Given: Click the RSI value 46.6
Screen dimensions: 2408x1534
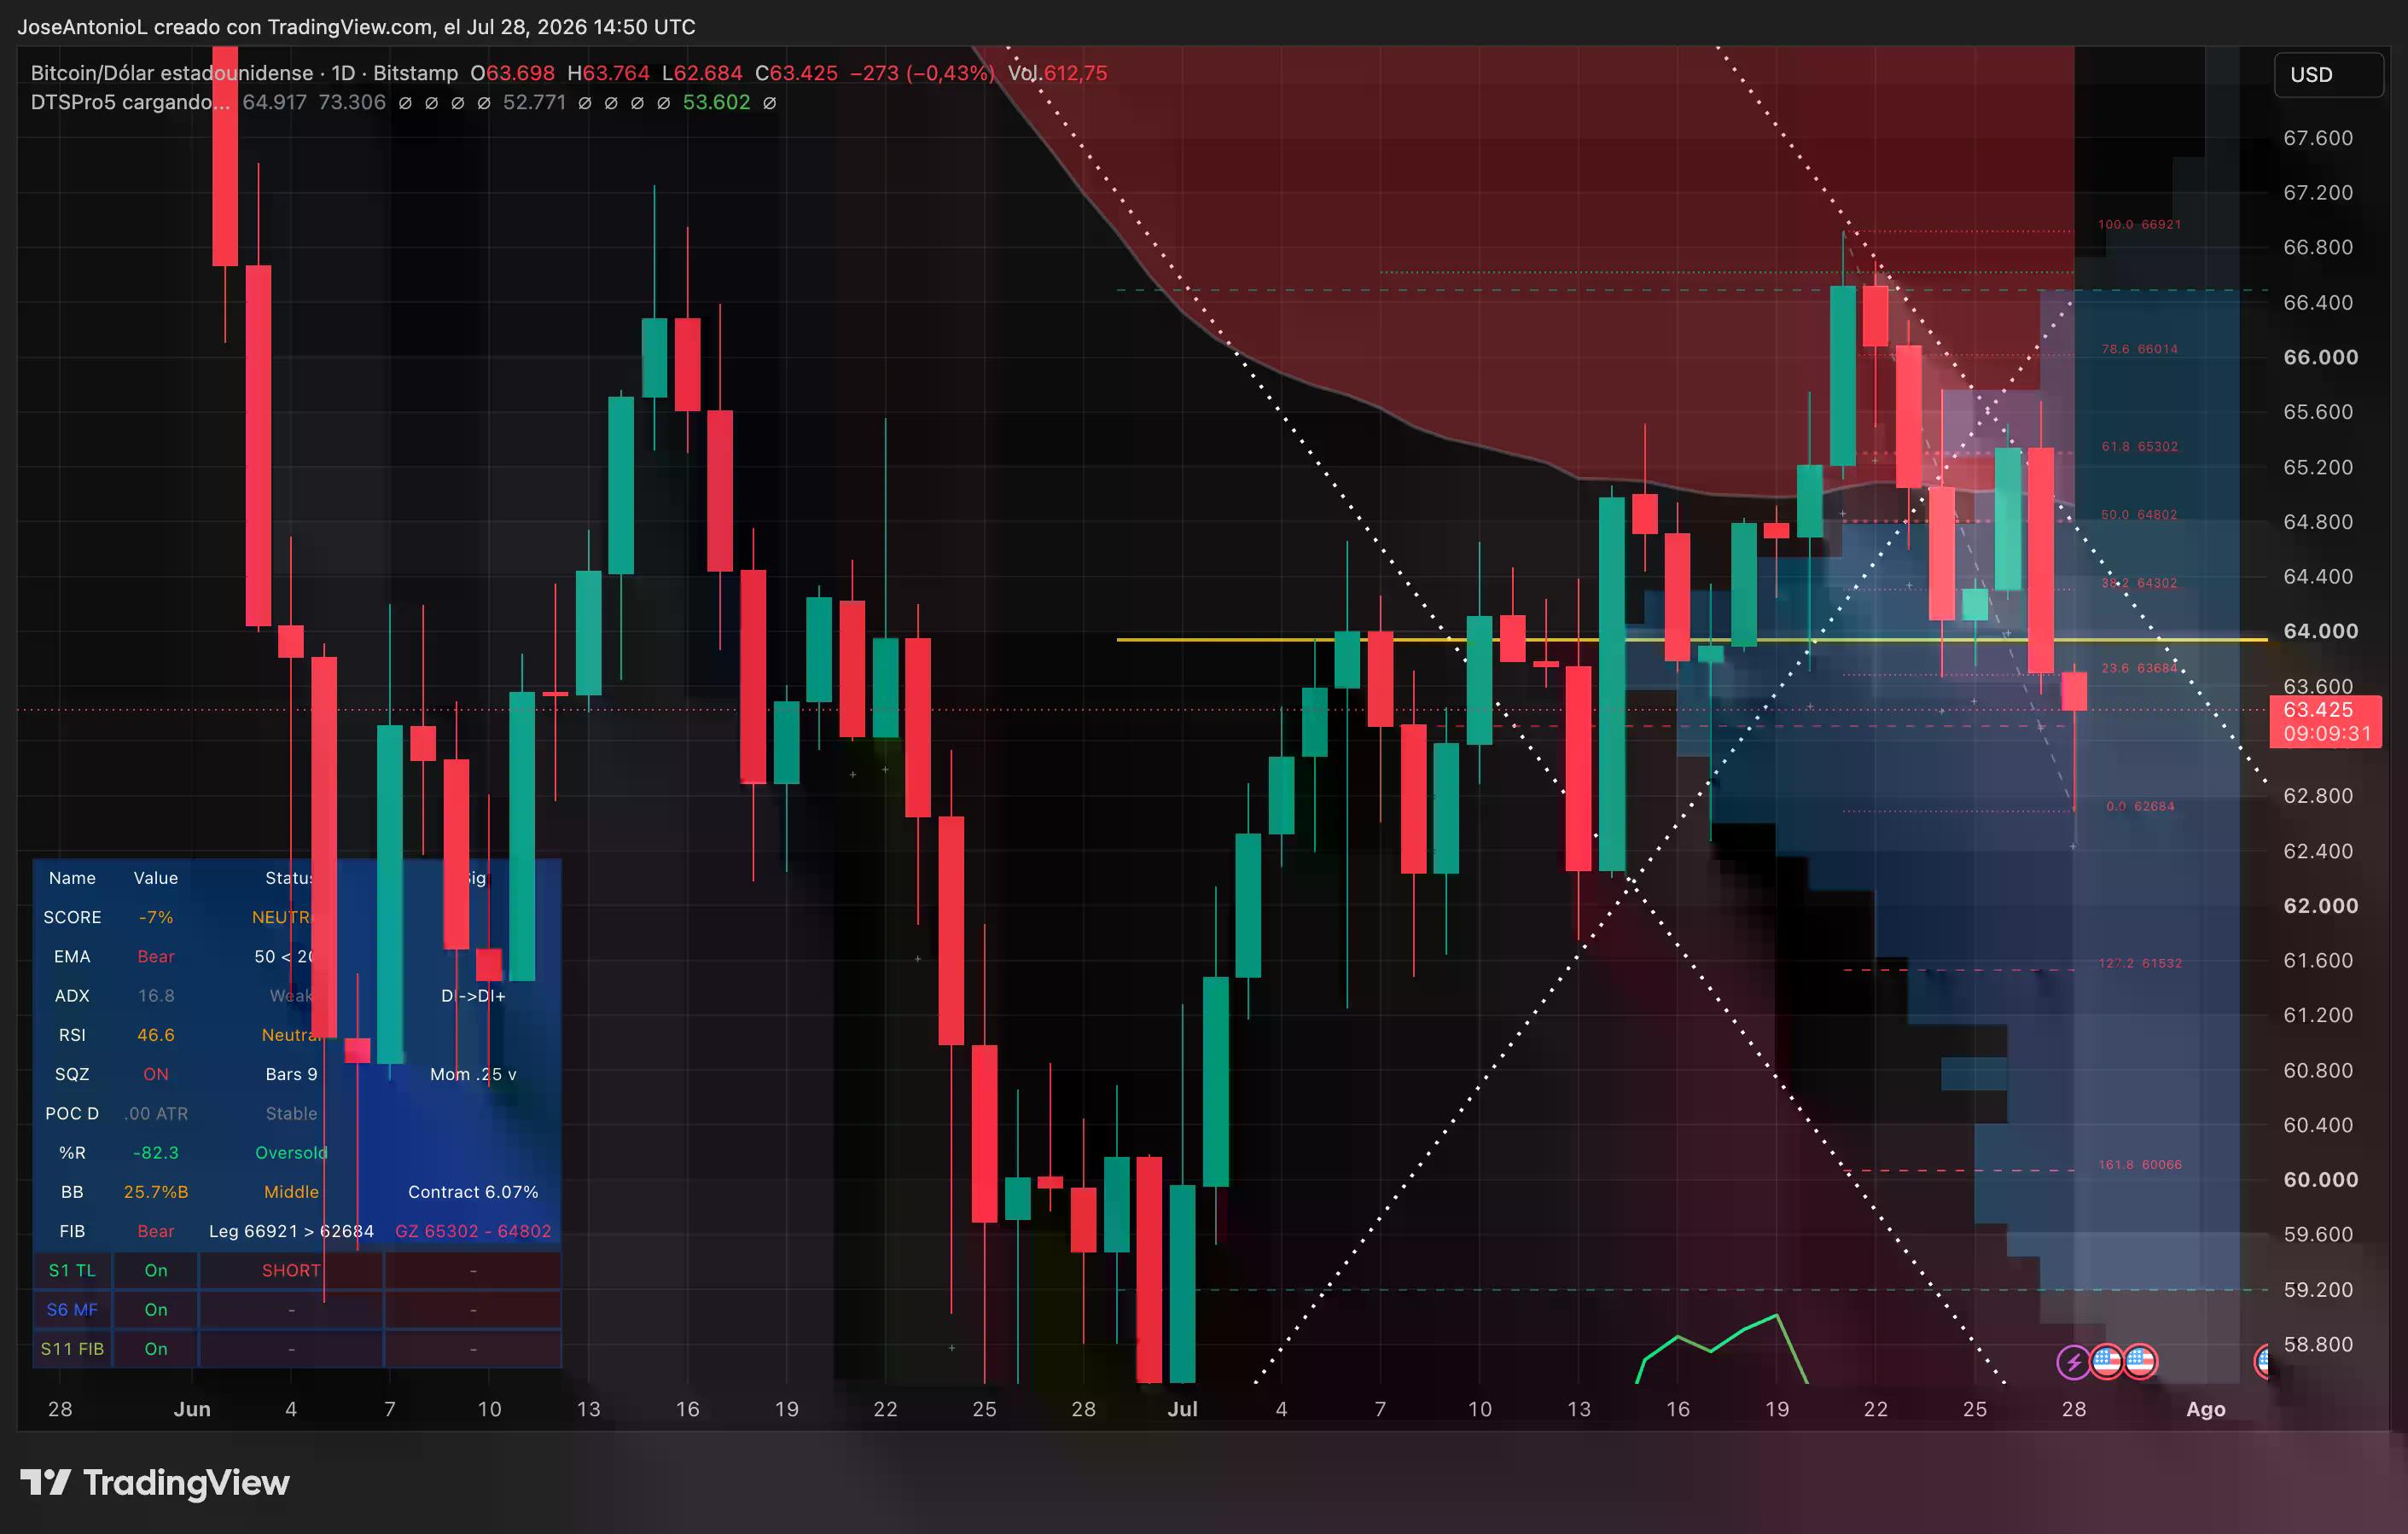Looking at the screenshot, I should click(156, 1035).
